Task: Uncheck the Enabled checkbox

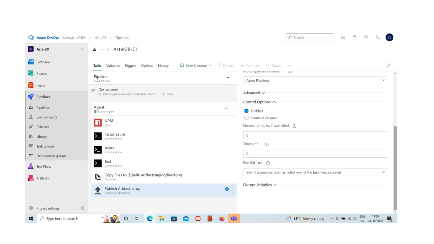Action: [x=246, y=111]
